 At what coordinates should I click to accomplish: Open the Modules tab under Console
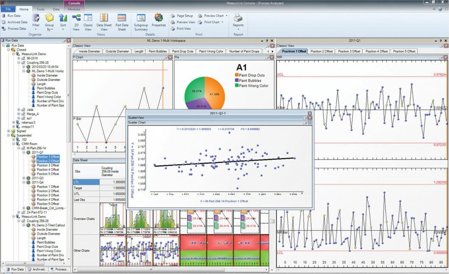pyautogui.click(x=74, y=9)
